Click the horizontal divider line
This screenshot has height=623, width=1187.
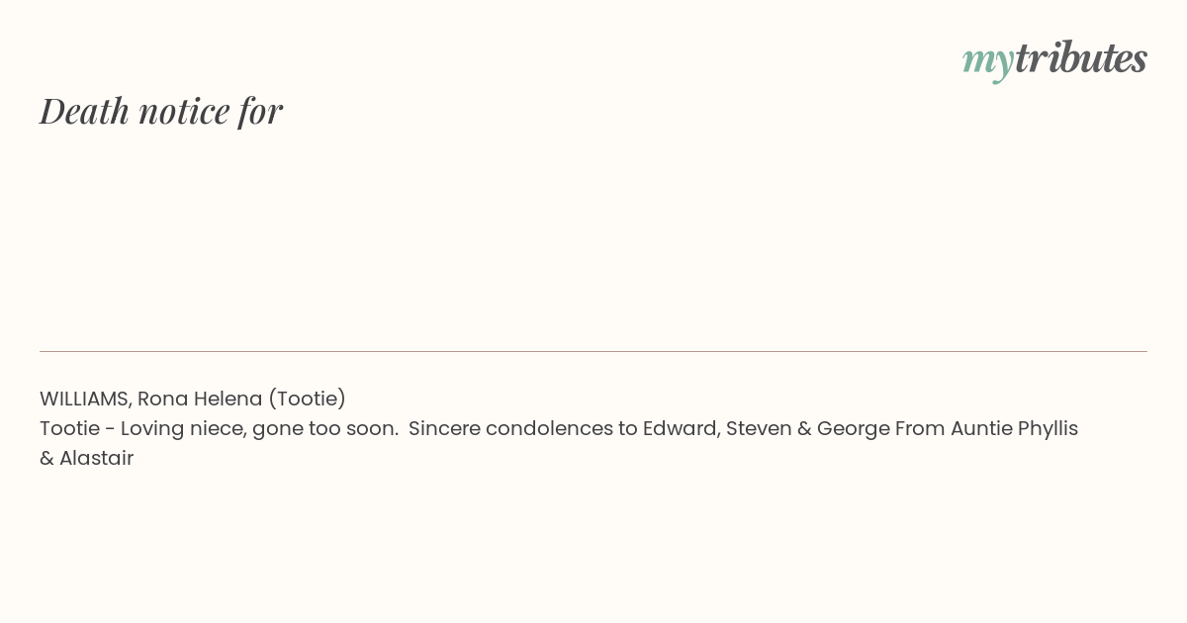[593, 351]
